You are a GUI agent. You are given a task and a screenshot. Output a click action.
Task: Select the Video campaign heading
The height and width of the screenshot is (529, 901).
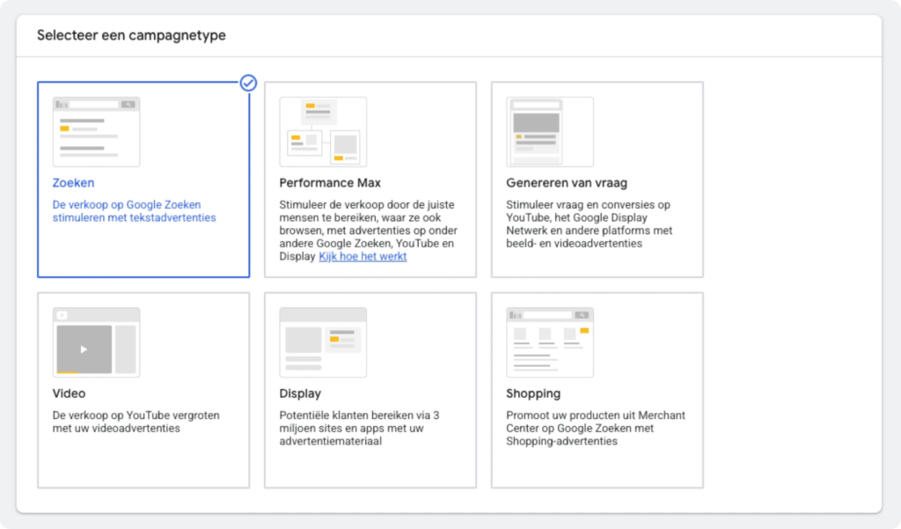pos(70,393)
